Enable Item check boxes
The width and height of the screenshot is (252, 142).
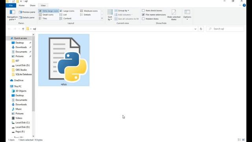coord(143,11)
